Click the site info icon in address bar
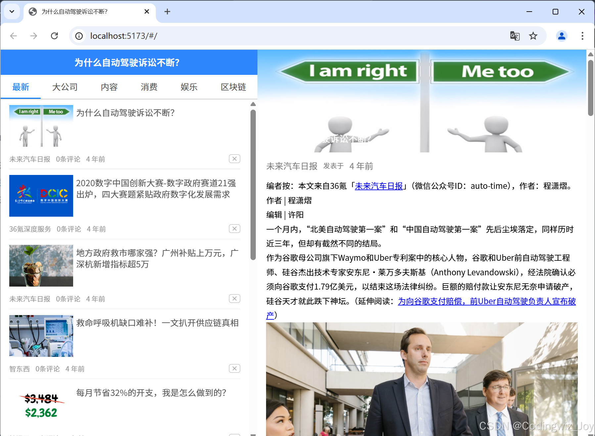The height and width of the screenshot is (436, 595). pyautogui.click(x=79, y=36)
